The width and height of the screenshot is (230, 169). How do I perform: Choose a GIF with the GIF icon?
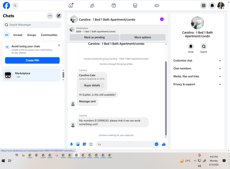(x=91, y=144)
